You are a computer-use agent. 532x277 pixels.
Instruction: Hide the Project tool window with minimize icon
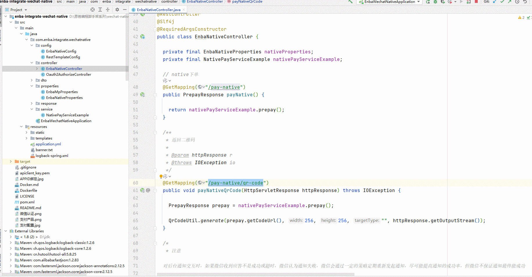124,9
